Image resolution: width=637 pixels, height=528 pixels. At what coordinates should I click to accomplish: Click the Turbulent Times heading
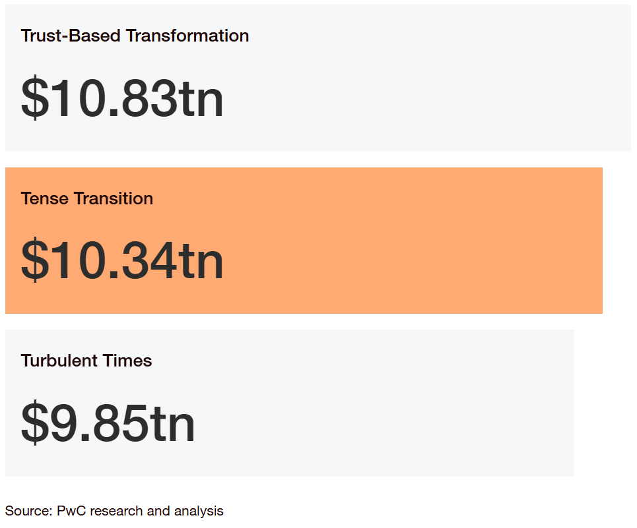86,361
